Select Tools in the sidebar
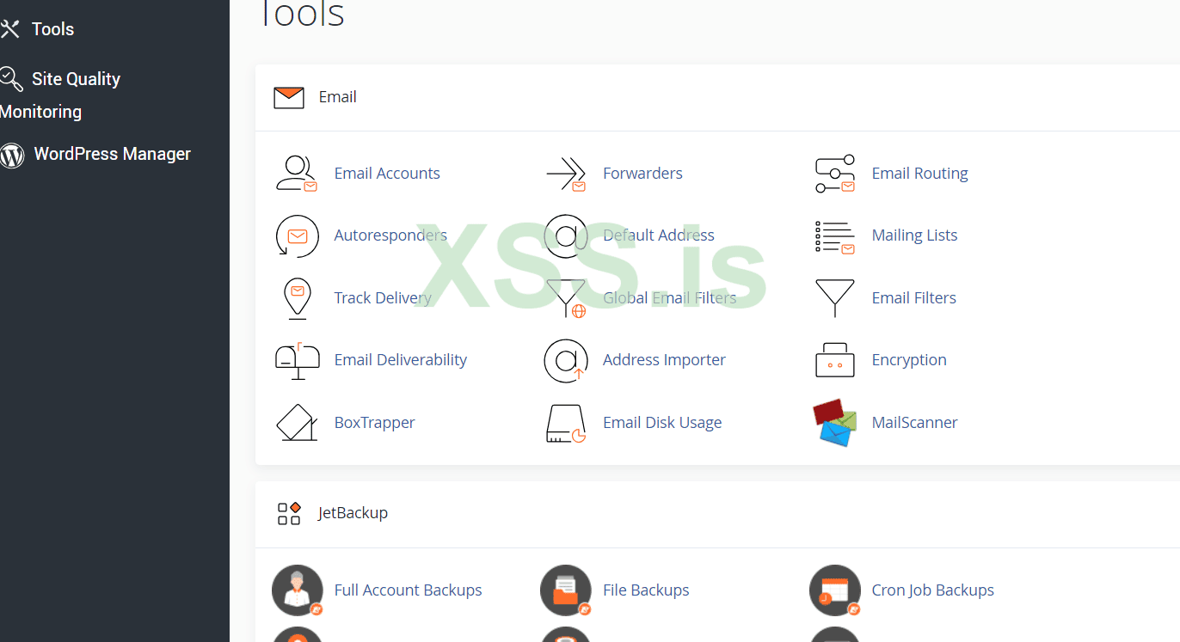This screenshot has width=1180, height=642. tap(54, 28)
